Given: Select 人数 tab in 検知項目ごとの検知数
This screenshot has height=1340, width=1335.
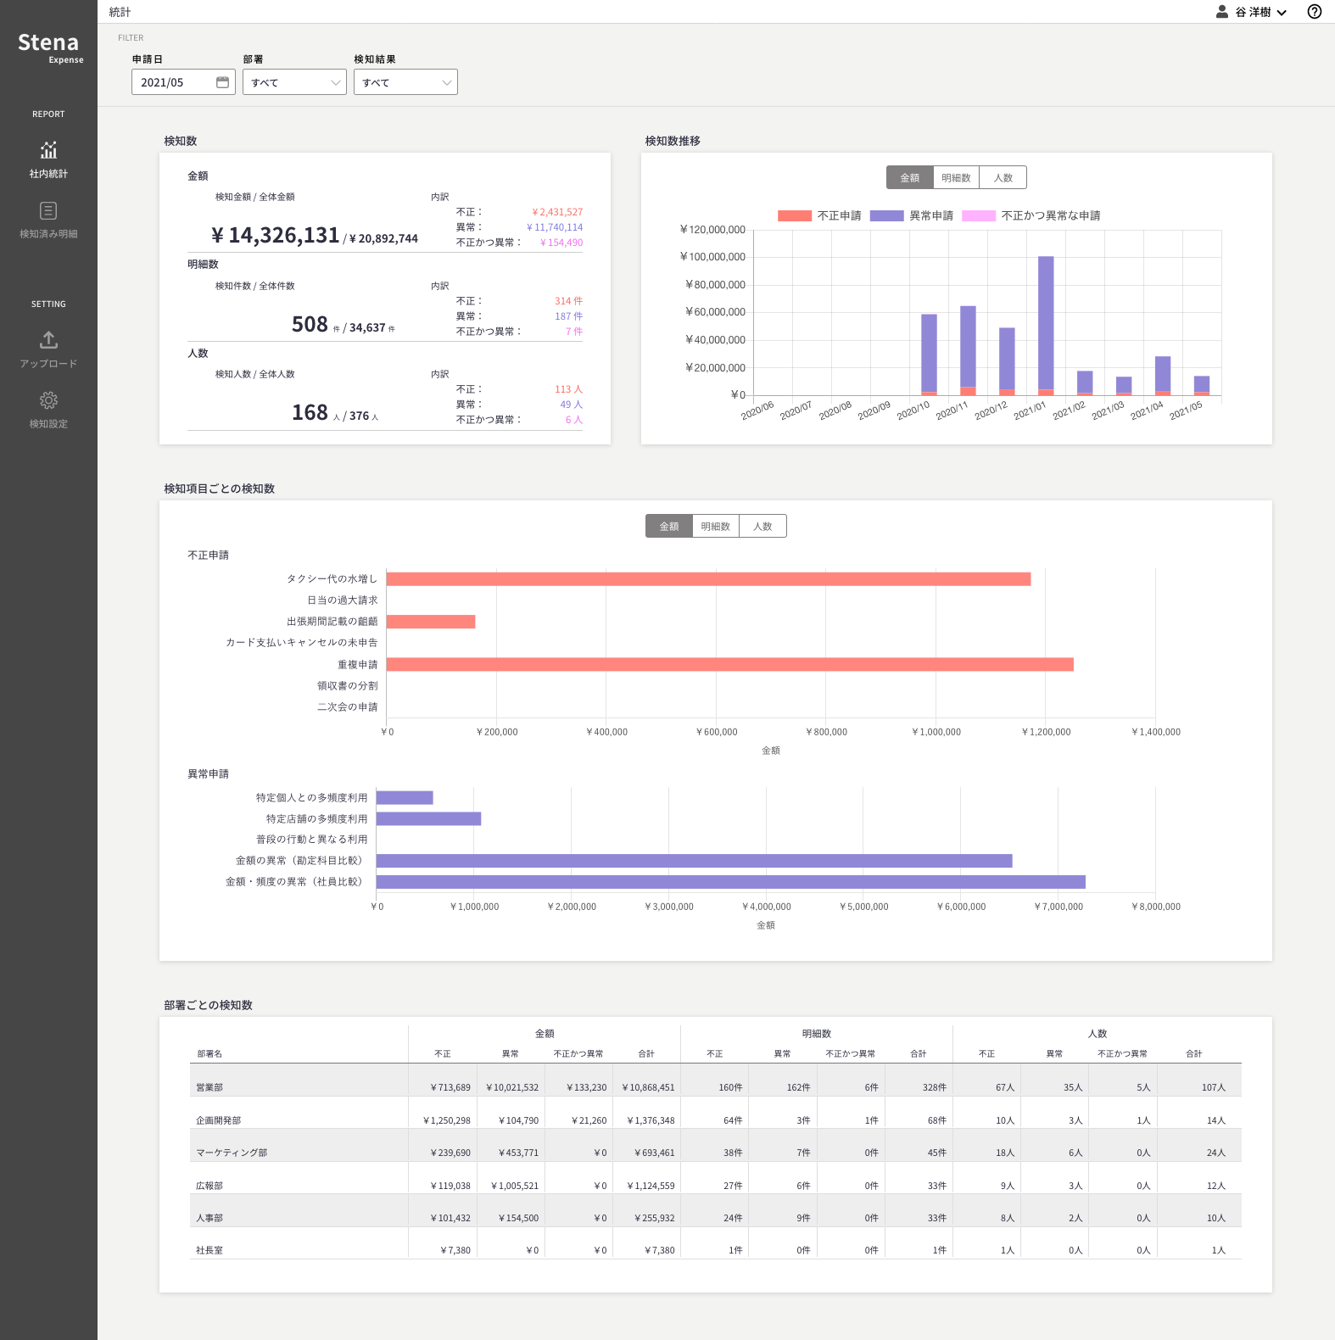Looking at the screenshot, I should [763, 526].
